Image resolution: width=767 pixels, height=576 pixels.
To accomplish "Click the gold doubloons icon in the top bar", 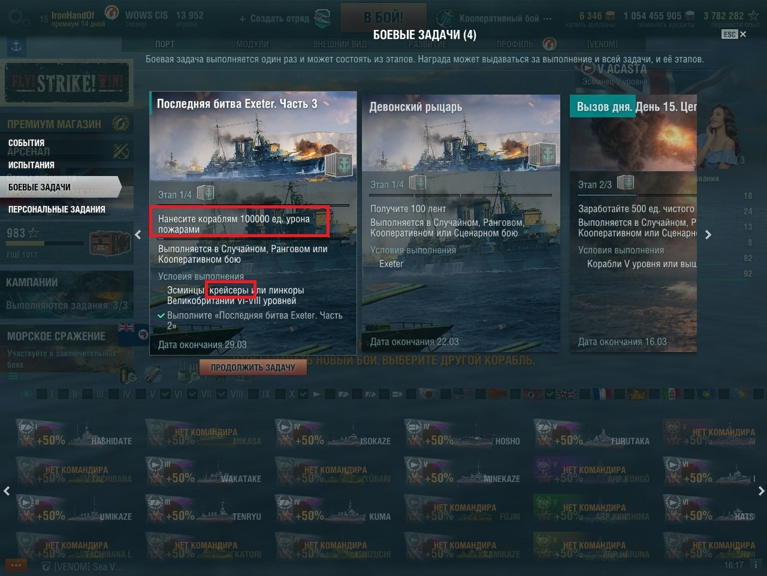I will [x=610, y=16].
